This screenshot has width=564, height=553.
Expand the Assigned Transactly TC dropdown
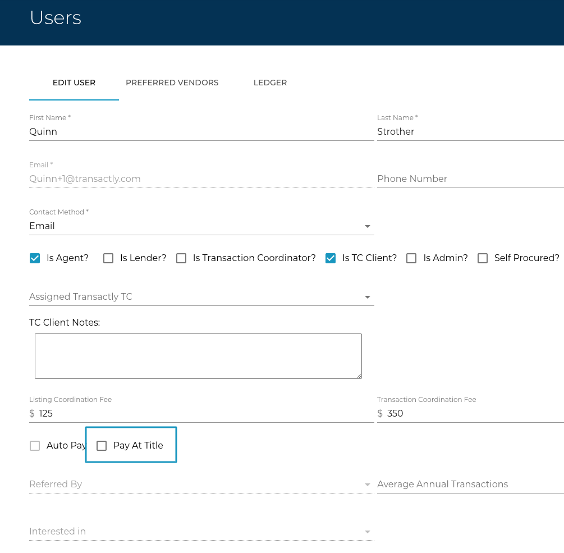[x=201, y=297]
